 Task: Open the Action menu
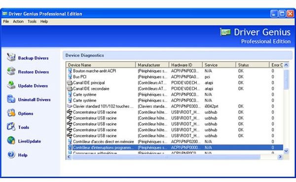pos(18,22)
